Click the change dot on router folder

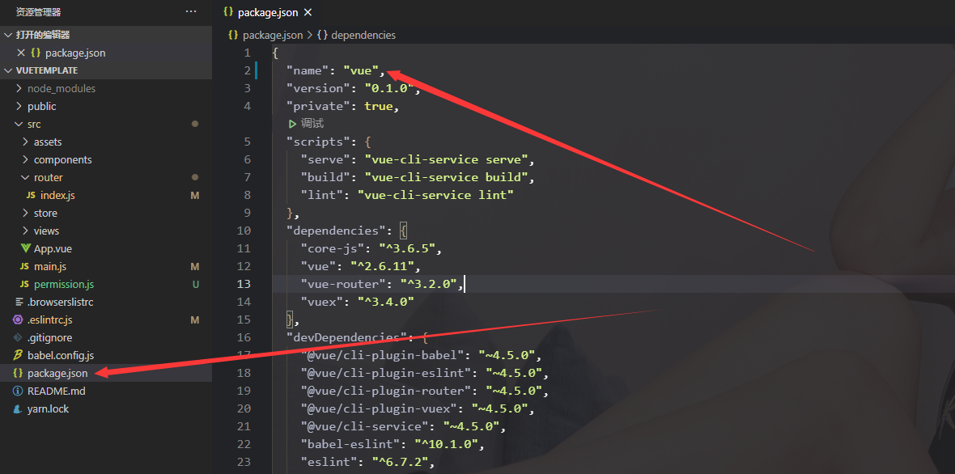[195, 177]
